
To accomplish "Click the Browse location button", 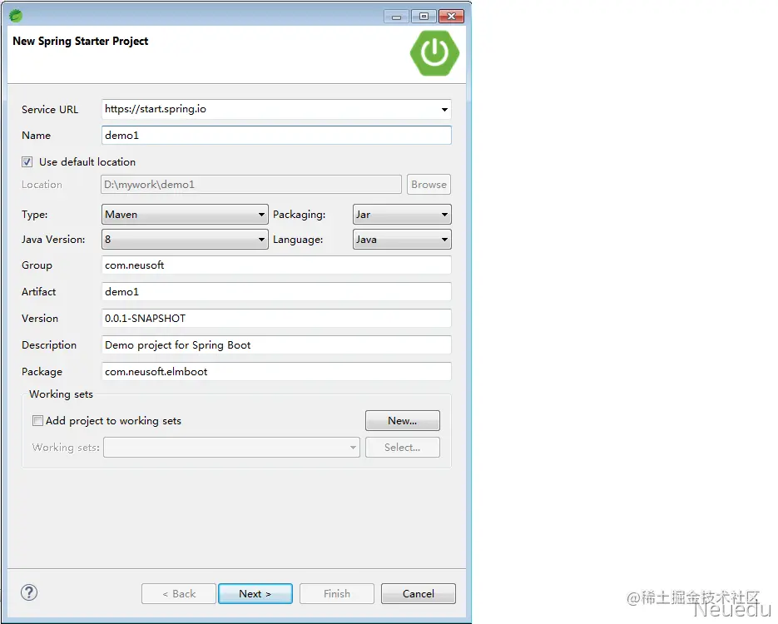I will click(x=429, y=185).
